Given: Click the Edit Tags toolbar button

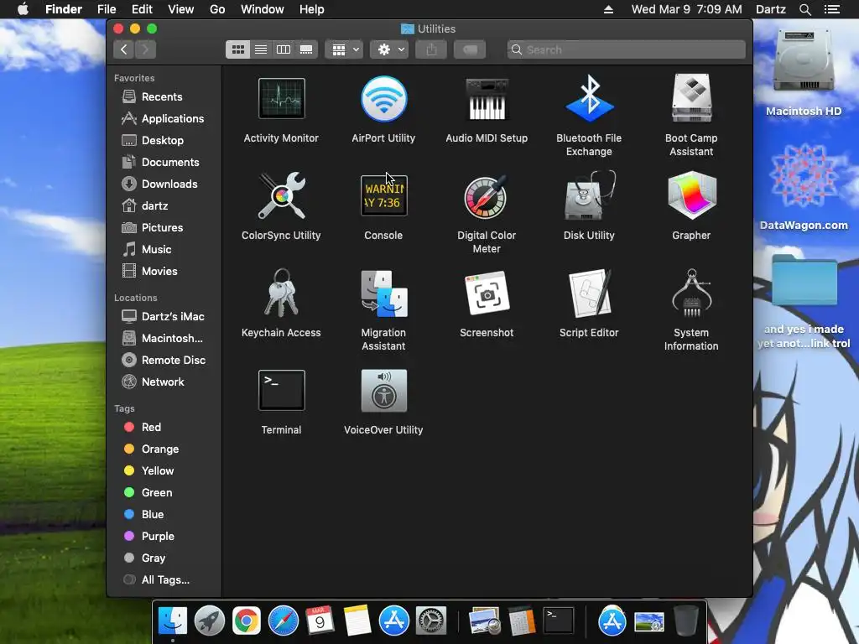Looking at the screenshot, I should [470, 49].
